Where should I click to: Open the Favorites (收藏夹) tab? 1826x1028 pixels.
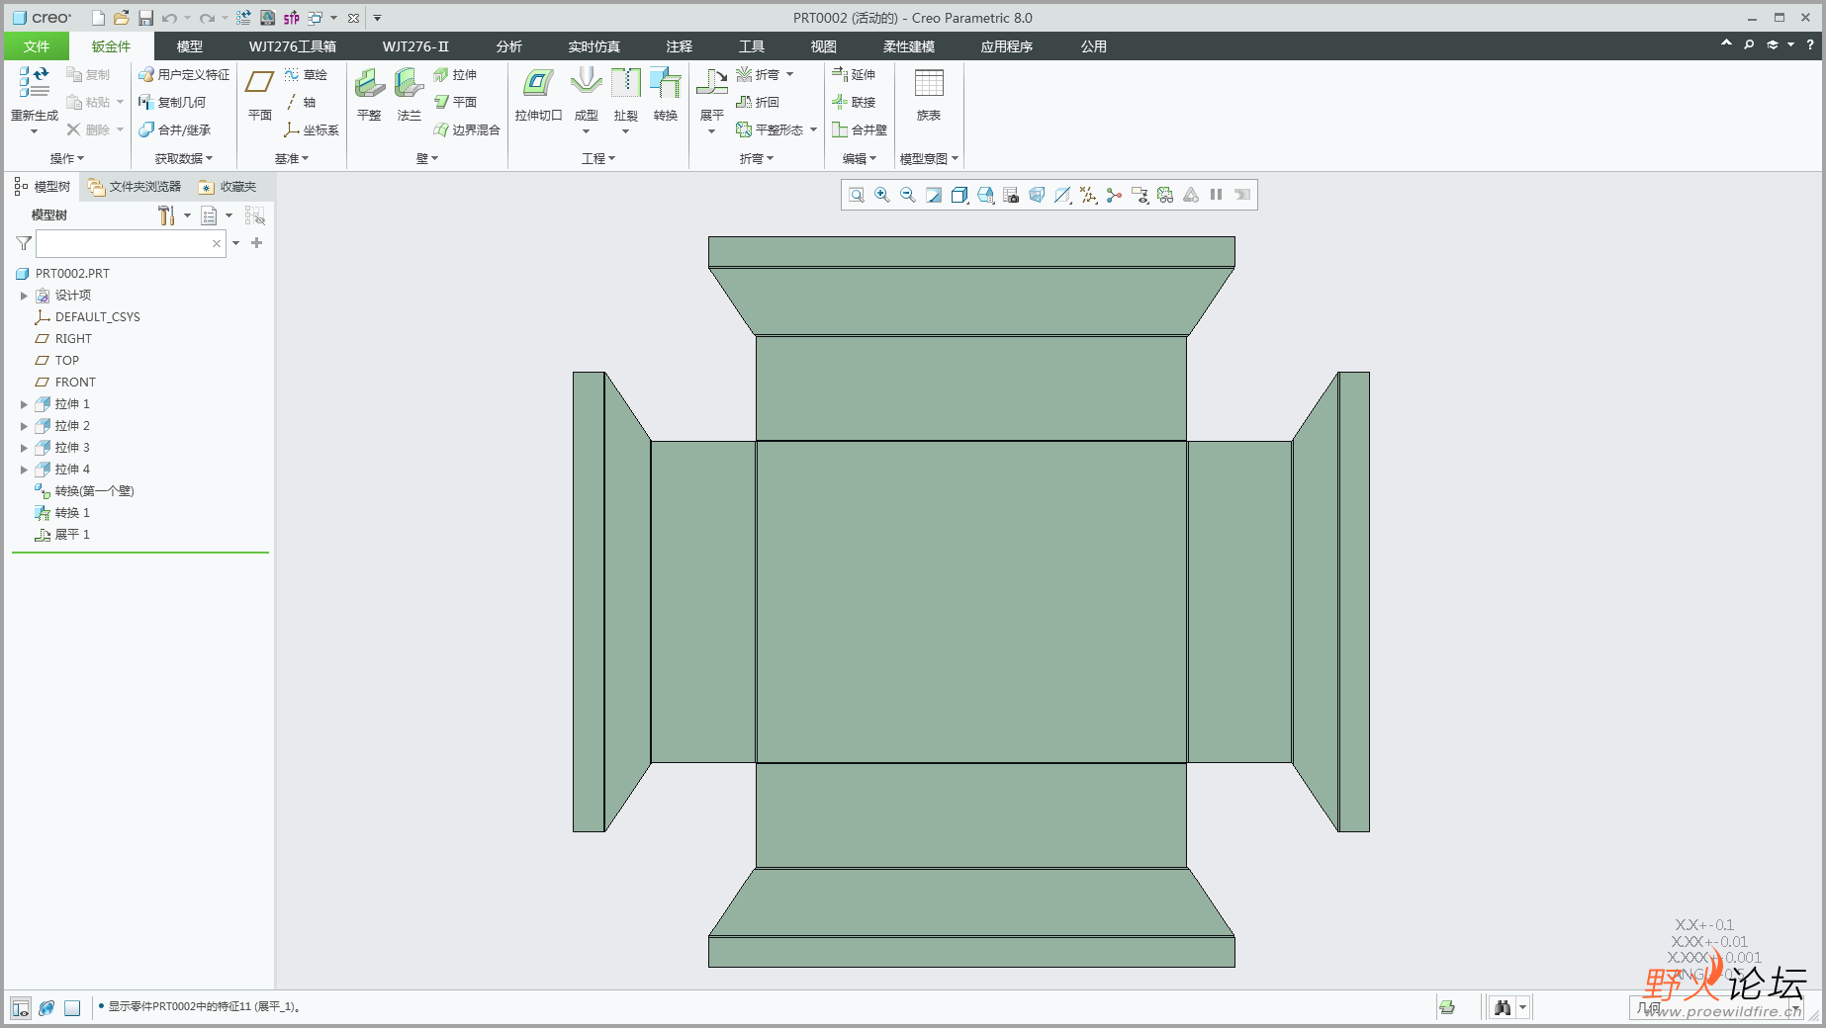(x=228, y=186)
